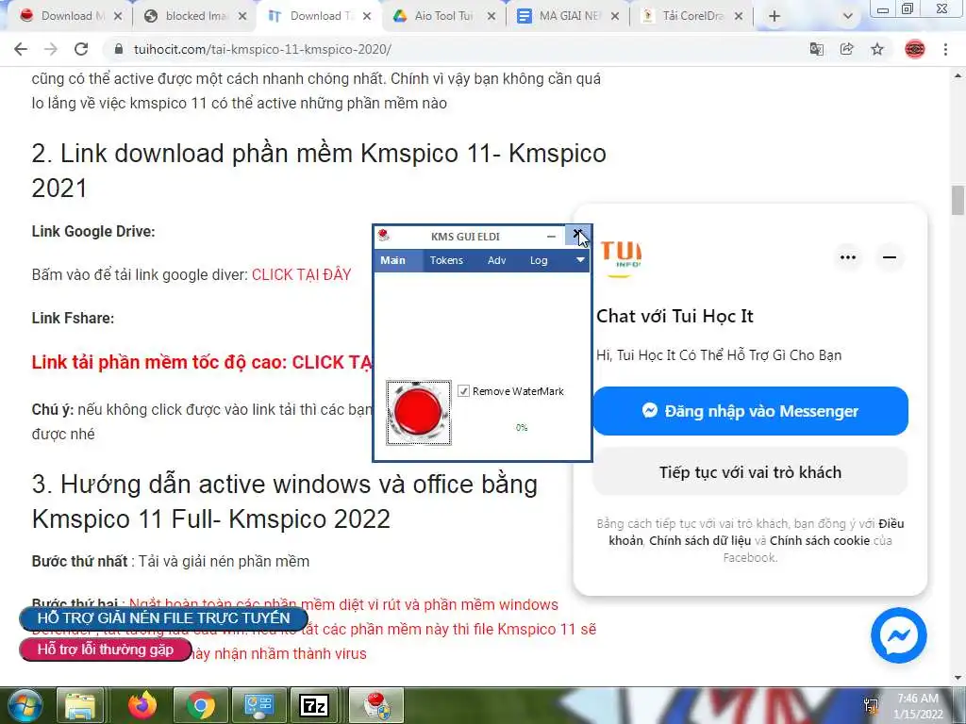This screenshot has width=966, height=724.
Task: Open the red profile avatar icon
Action: pos(915,49)
